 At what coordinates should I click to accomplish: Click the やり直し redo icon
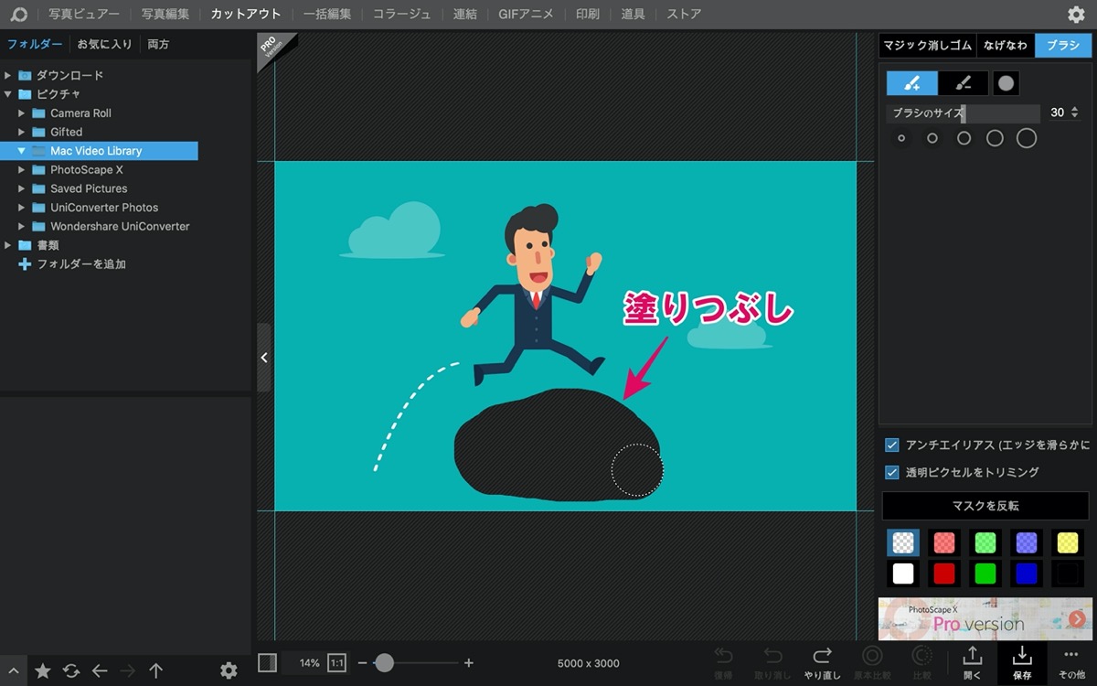click(x=823, y=662)
